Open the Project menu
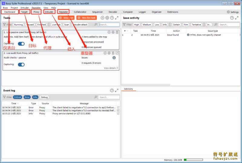This screenshot has width=242, height=163. [x=14, y=8]
